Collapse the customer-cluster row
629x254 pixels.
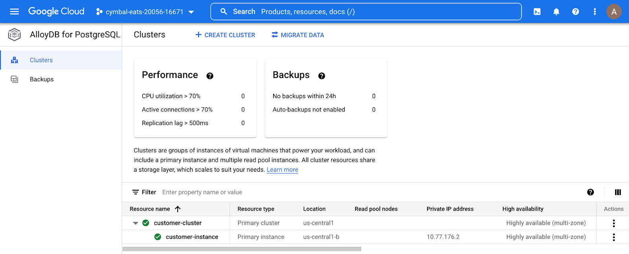click(136, 223)
